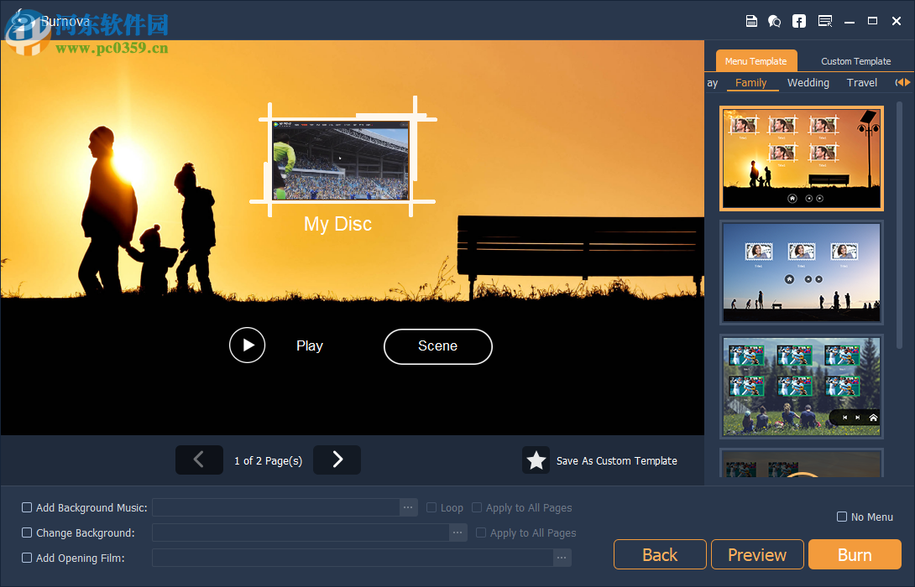Screen dimensions: 915x587
Task: Select the Wedding template category
Action: (808, 83)
